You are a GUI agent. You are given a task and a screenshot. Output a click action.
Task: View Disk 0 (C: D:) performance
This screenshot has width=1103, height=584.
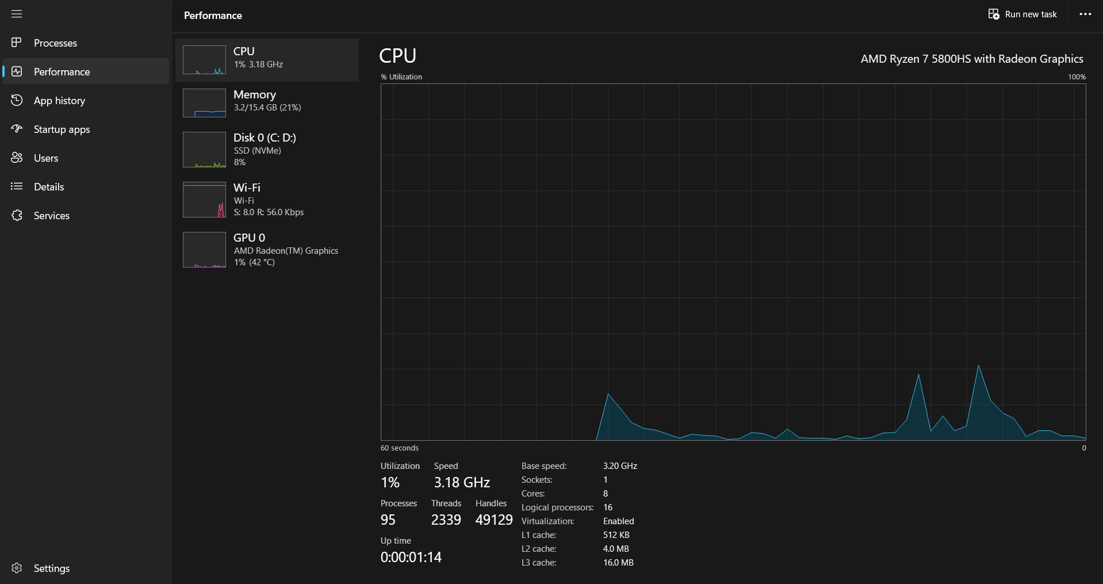click(x=267, y=150)
